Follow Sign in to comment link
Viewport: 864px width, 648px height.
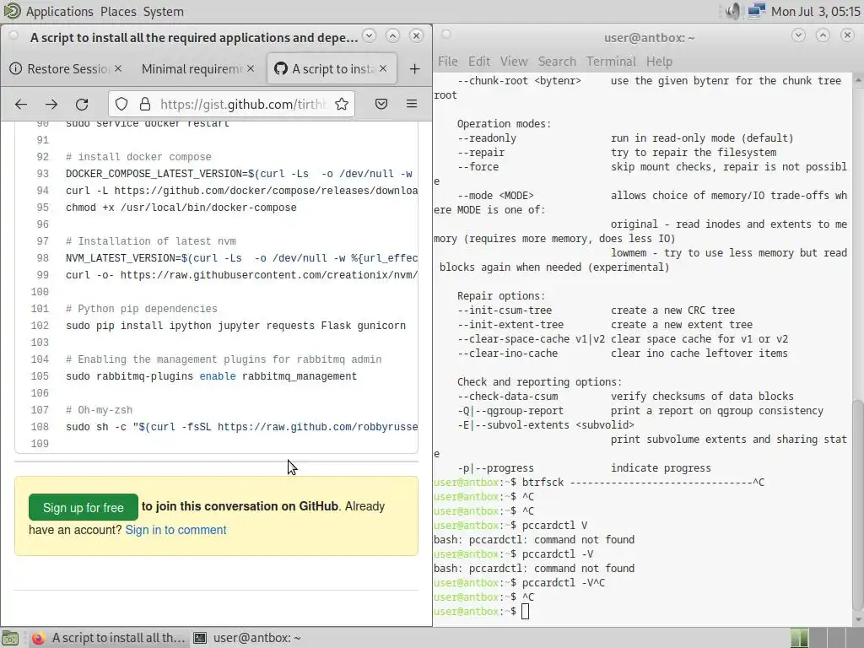pyautogui.click(x=175, y=530)
